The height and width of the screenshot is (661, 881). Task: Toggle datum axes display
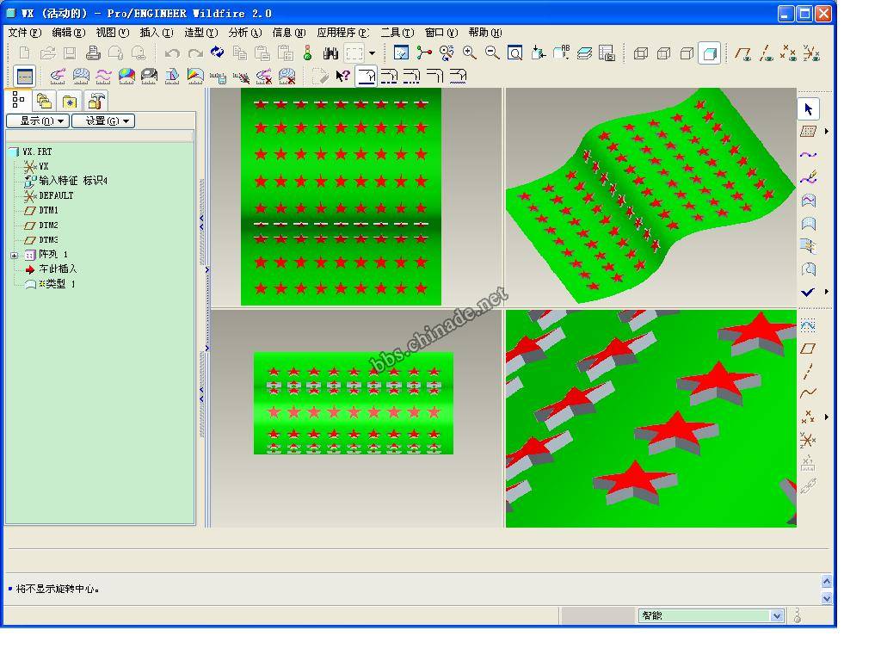(766, 53)
